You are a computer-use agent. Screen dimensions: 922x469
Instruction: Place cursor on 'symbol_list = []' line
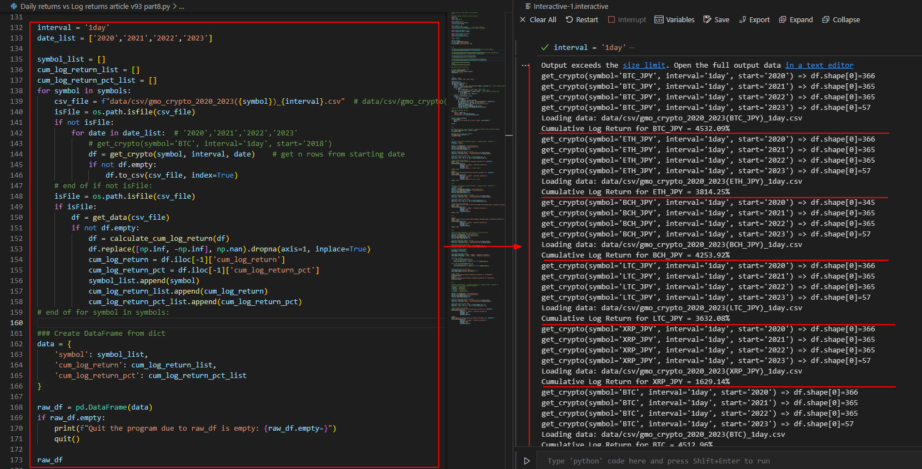[71, 59]
